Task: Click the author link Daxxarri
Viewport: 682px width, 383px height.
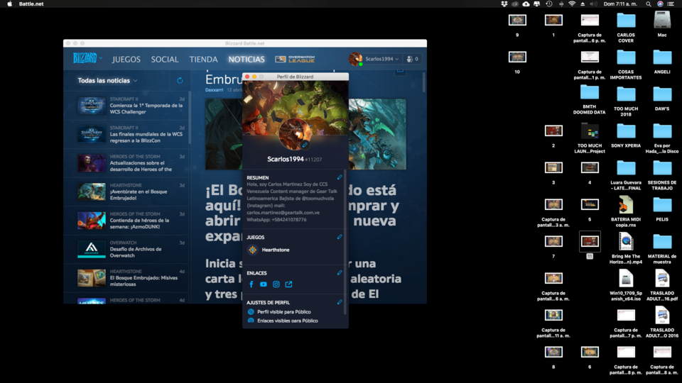Action: click(x=214, y=90)
